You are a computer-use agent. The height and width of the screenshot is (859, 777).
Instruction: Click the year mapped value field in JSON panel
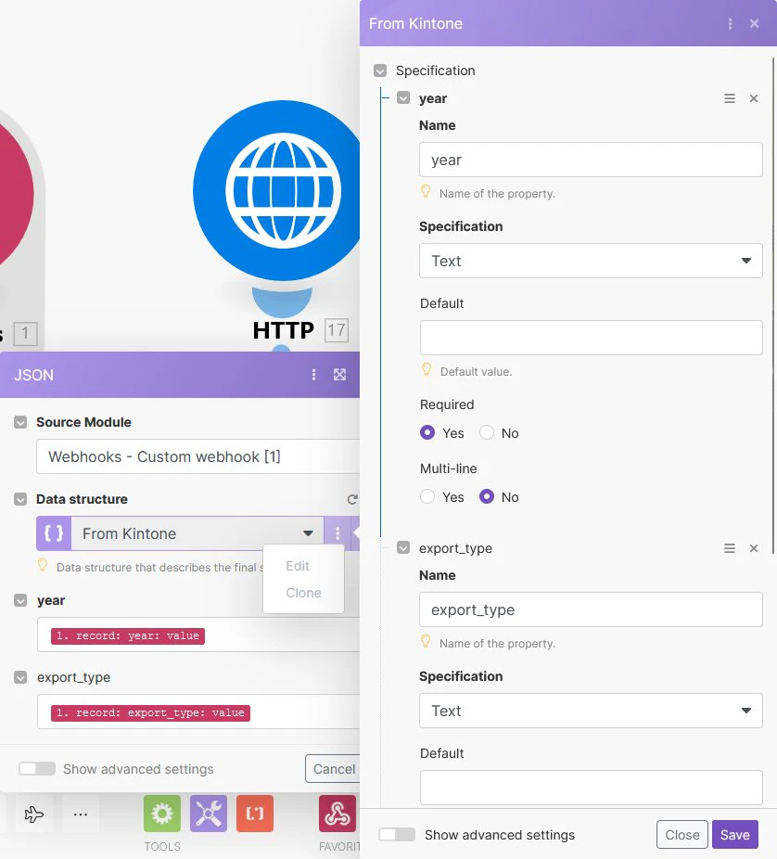click(x=198, y=635)
